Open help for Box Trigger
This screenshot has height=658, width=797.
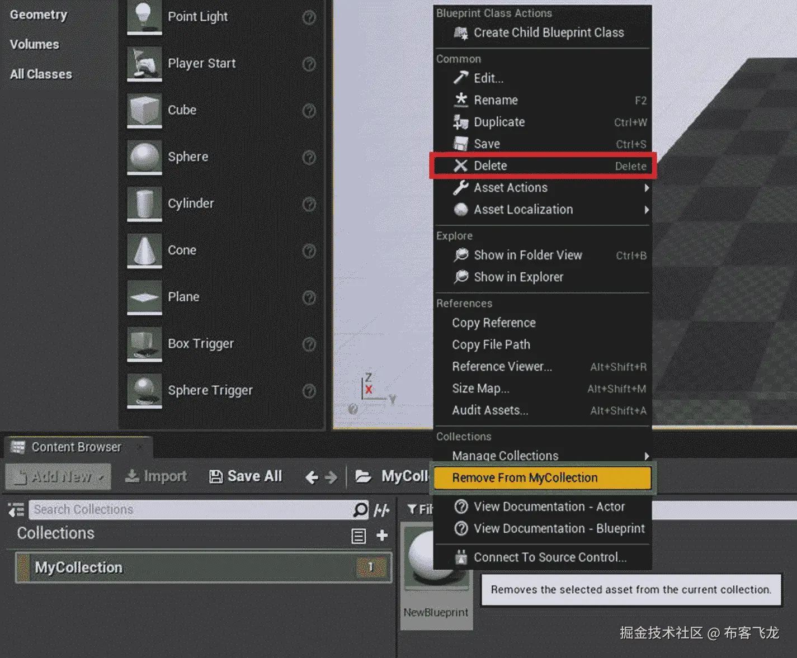(x=309, y=344)
